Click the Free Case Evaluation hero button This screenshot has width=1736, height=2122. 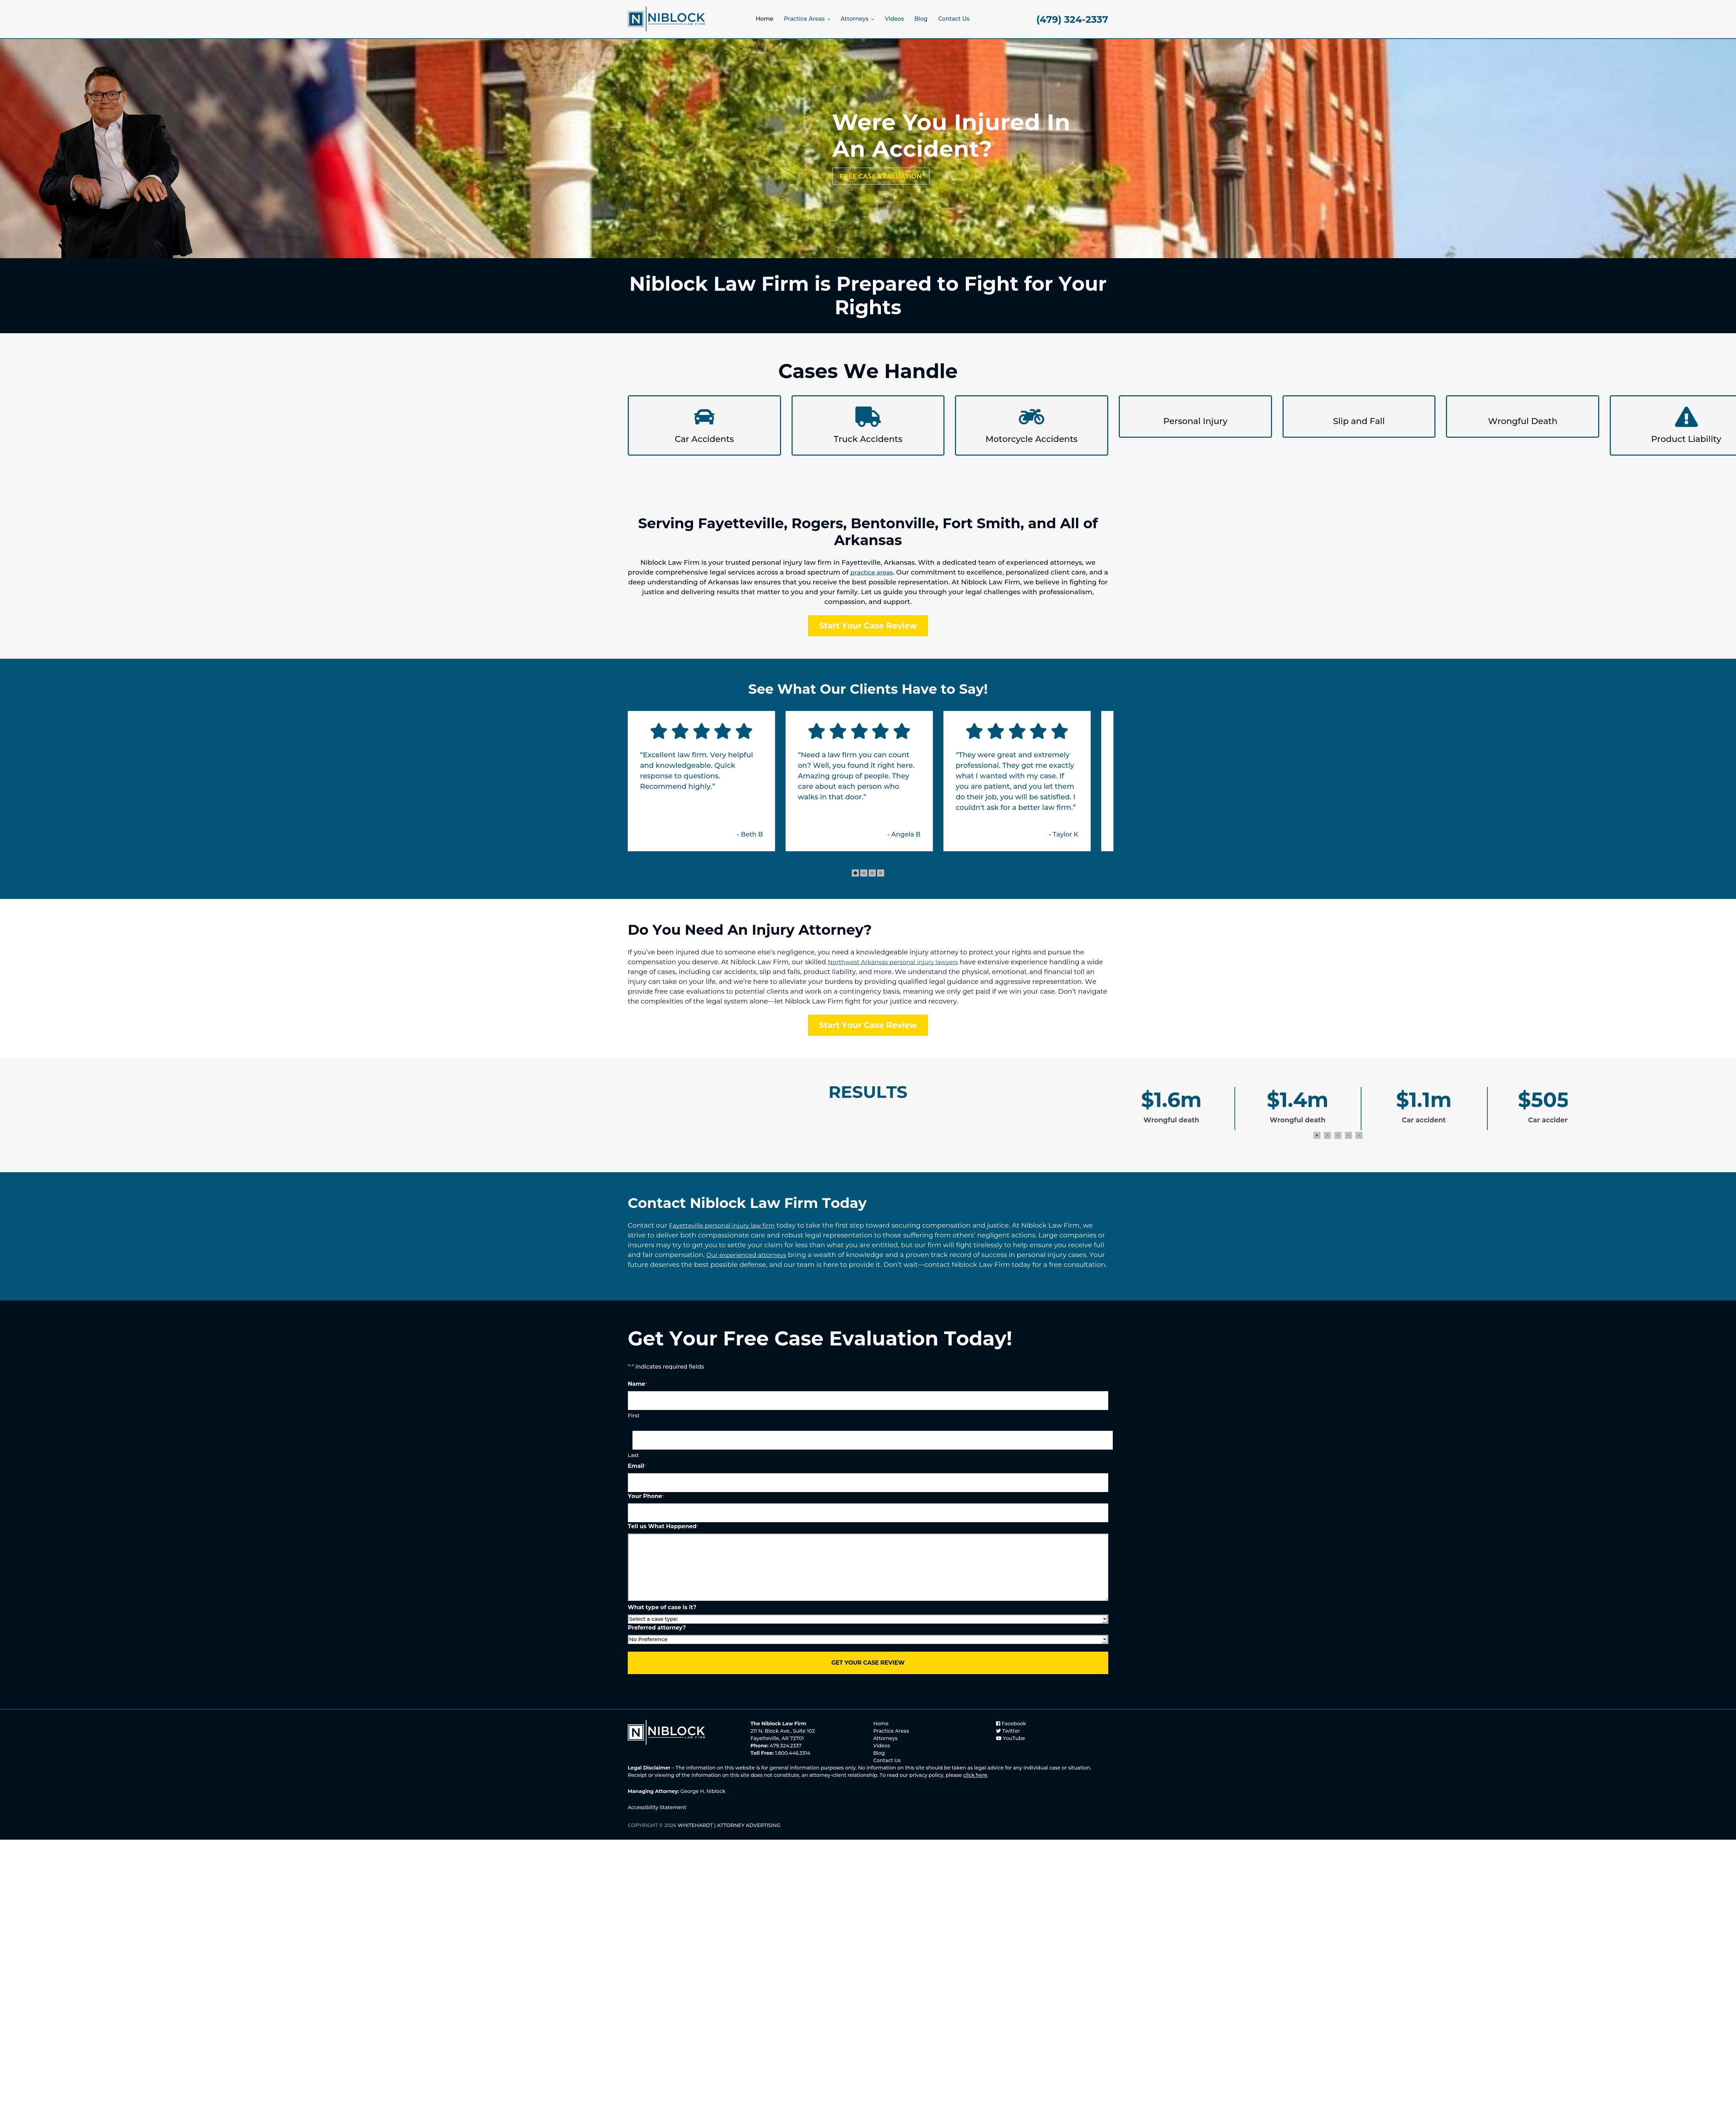[x=880, y=176]
